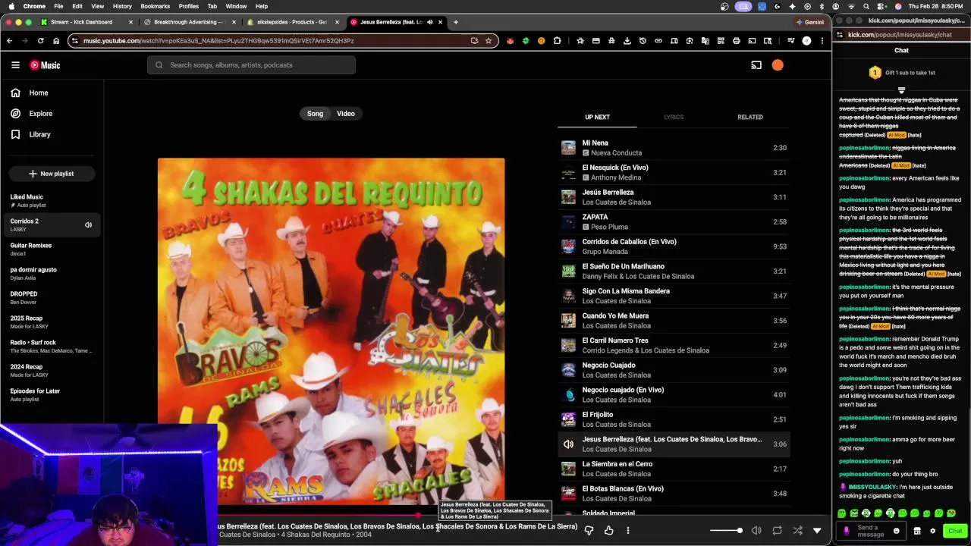
Task: Open the YouTube Music hamburger menu
Action: (x=15, y=65)
